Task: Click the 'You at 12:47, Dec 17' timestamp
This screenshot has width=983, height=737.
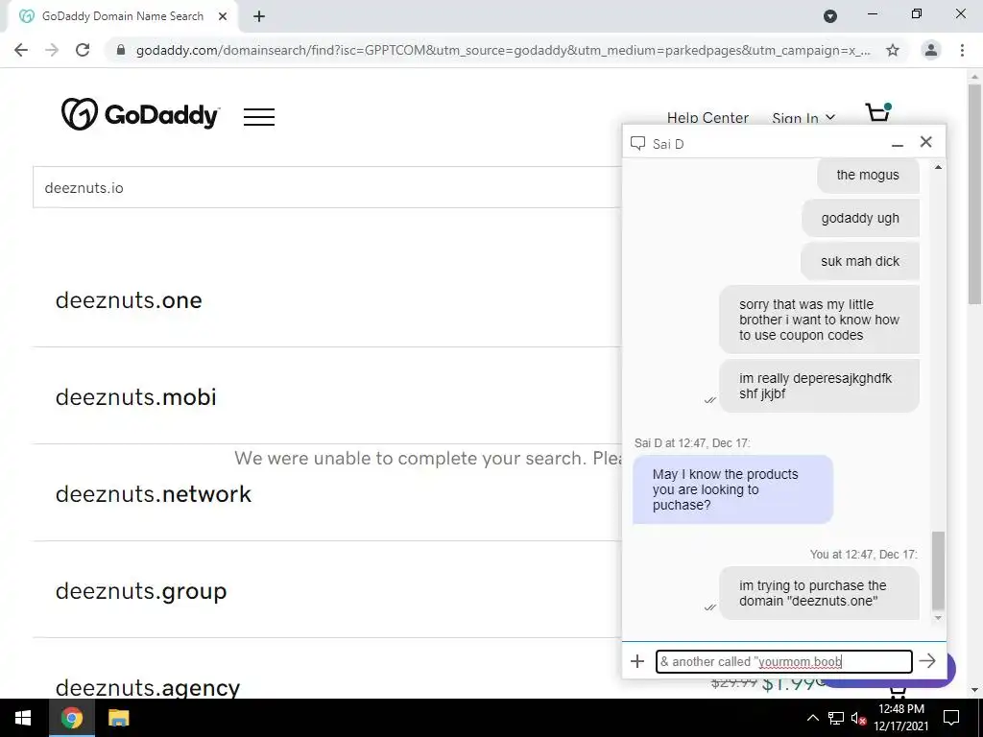Action: click(x=863, y=555)
